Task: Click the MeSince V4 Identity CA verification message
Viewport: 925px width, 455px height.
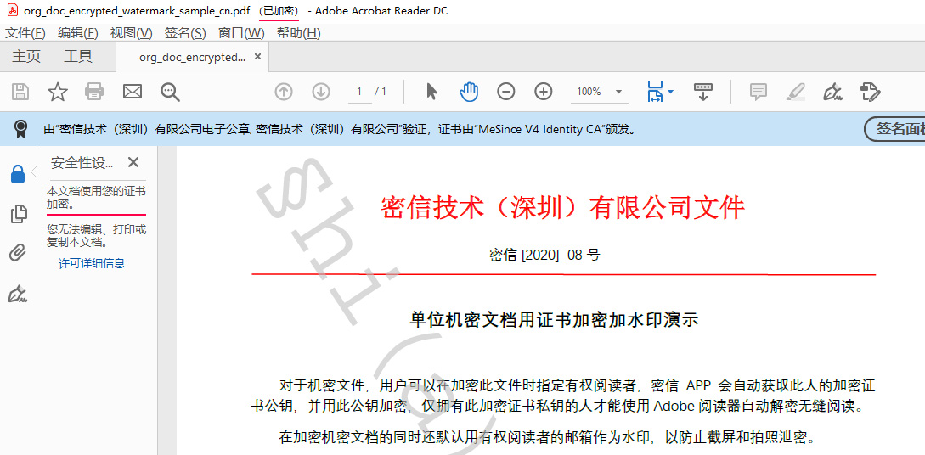Action: pos(341,129)
